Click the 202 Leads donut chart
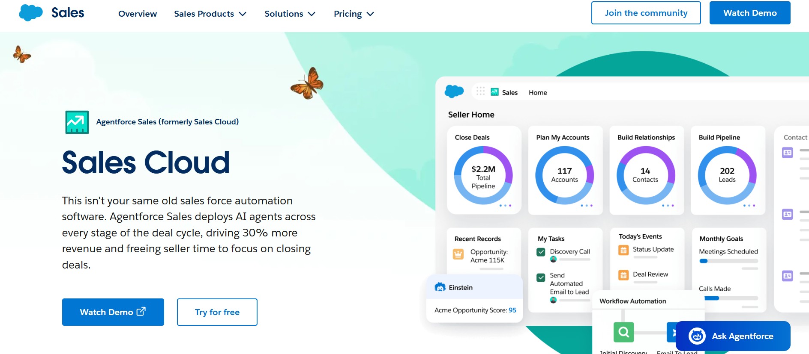 coord(727,175)
